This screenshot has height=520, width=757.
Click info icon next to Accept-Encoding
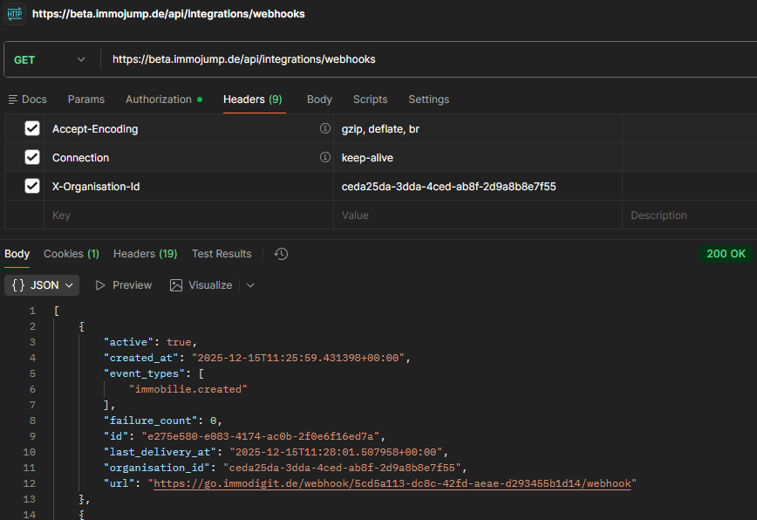coord(324,128)
